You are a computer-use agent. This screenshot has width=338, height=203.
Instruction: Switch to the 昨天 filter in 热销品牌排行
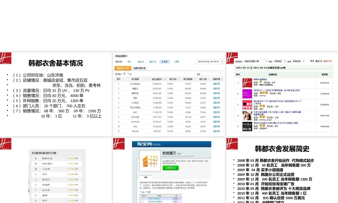coord(129,62)
